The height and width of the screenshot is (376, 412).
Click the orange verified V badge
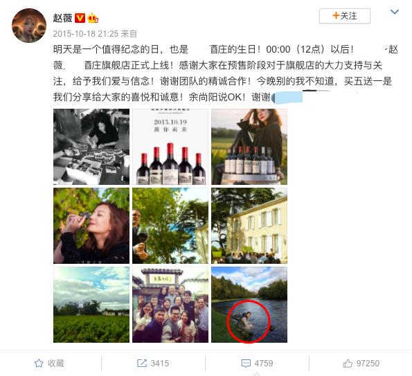pyautogui.click(x=80, y=18)
